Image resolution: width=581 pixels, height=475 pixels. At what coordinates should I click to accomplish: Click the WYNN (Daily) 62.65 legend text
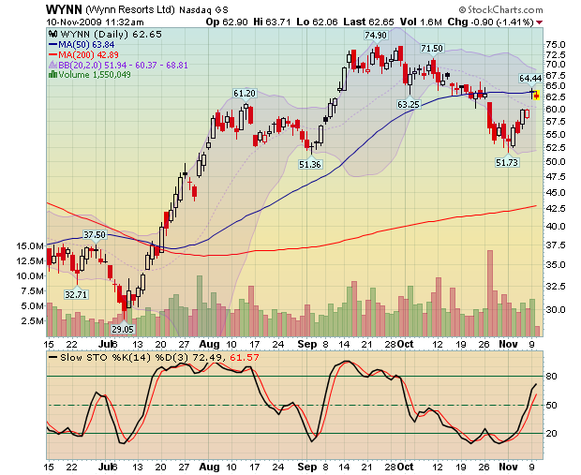point(111,35)
